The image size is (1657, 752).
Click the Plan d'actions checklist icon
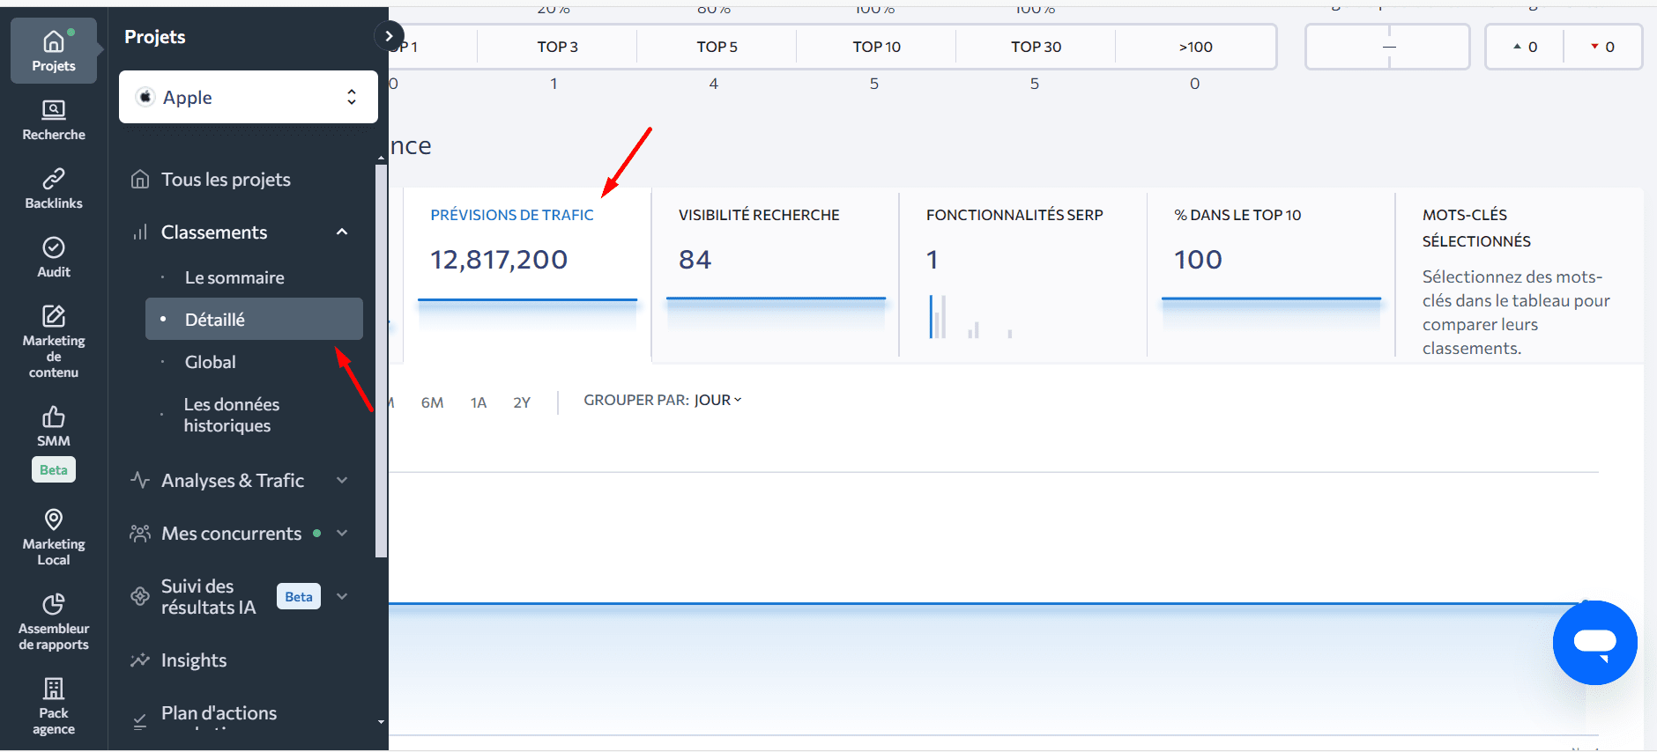coord(140,721)
